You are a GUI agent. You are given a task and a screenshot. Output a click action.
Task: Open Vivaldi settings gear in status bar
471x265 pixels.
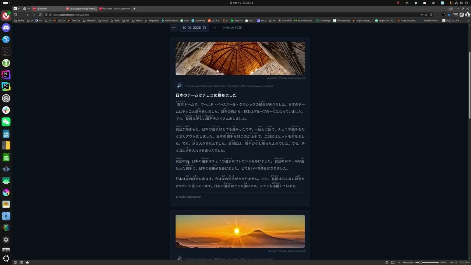click(15, 262)
